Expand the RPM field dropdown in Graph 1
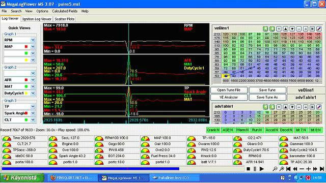 [33, 40]
